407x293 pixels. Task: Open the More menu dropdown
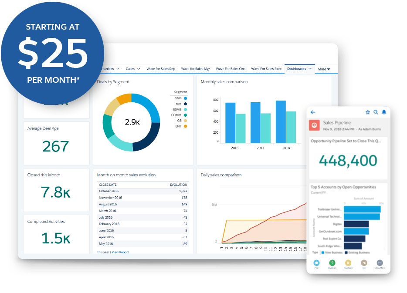coord(324,69)
